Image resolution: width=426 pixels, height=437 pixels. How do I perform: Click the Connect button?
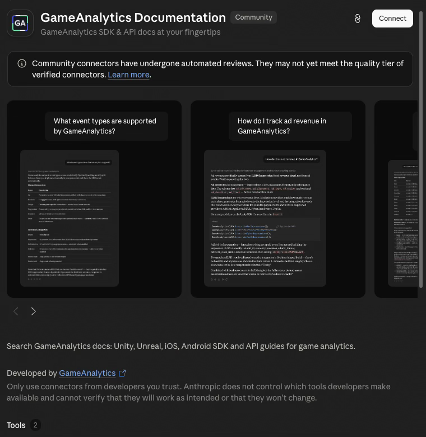392,19
